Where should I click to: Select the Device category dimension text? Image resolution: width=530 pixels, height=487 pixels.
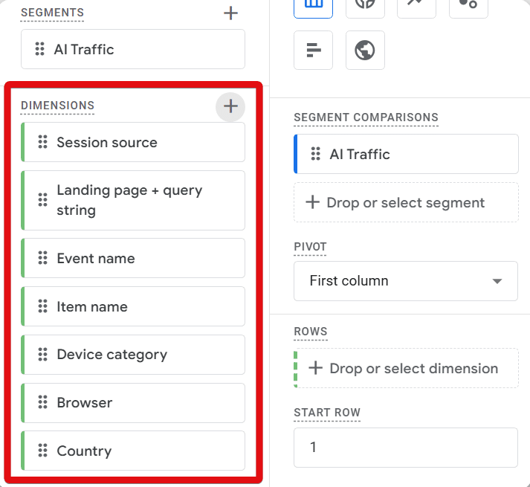point(112,355)
